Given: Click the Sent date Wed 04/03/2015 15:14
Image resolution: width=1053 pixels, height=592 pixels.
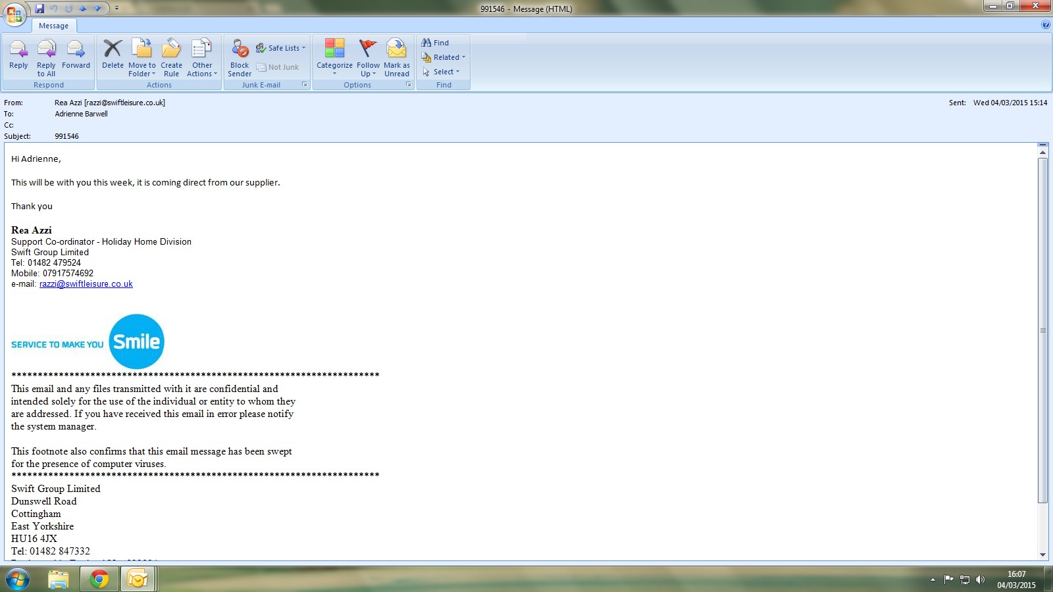Looking at the screenshot, I should (1010, 103).
